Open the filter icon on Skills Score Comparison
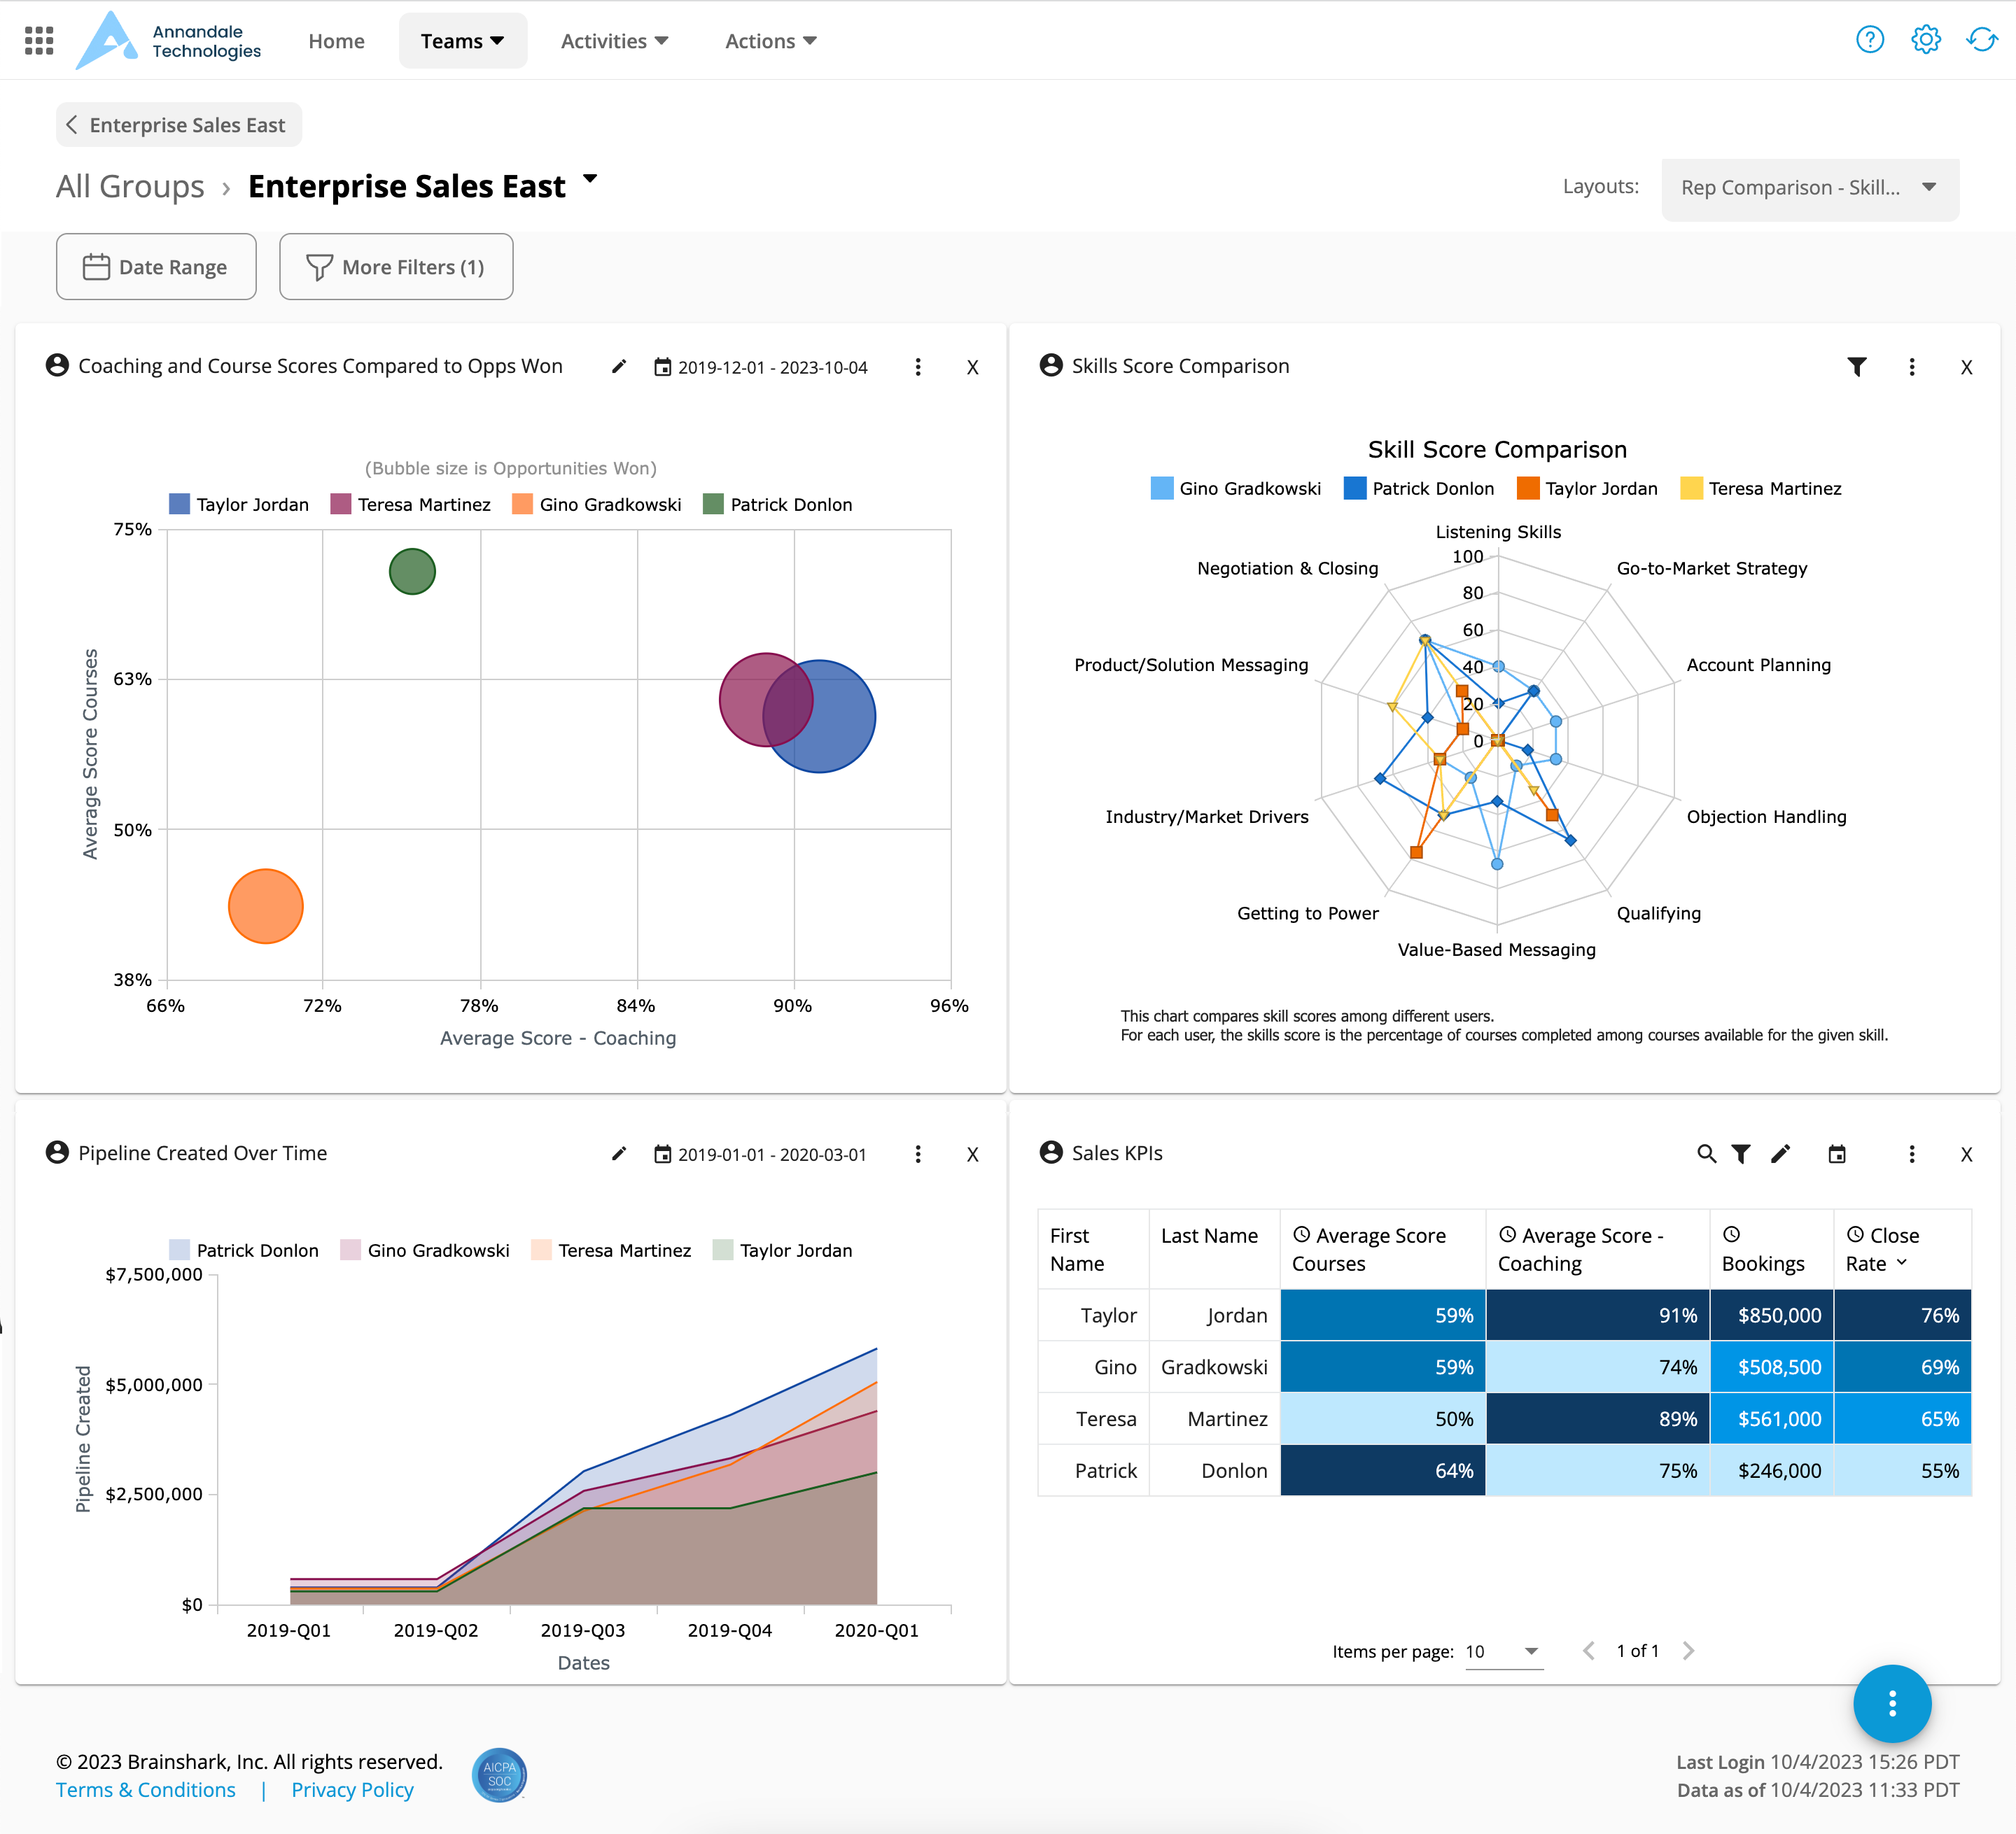Image resolution: width=2016 pixels, height=1834 pixels. click(x=1857, y=367)
